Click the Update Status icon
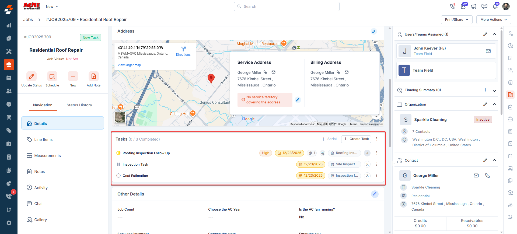517x234 pixels. (x=32, y=76)
